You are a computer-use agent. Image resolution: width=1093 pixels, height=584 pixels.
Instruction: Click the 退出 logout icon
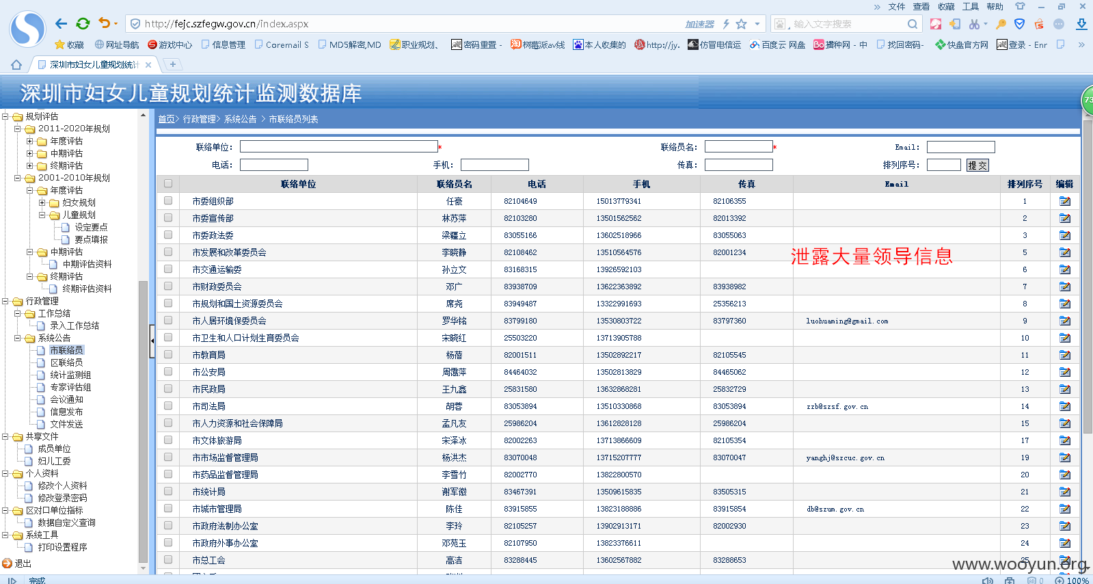coord(7,563)
